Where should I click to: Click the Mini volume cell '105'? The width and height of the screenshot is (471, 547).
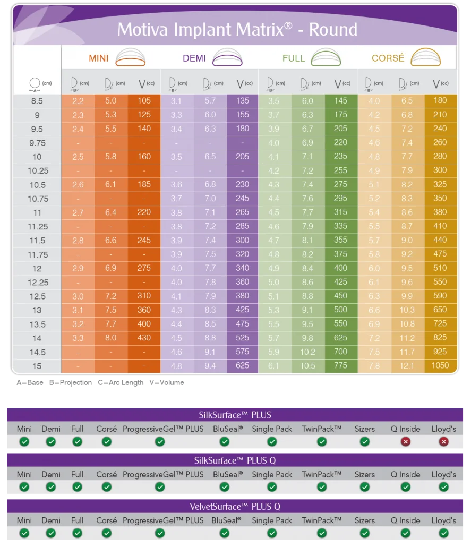coord(144,100)
